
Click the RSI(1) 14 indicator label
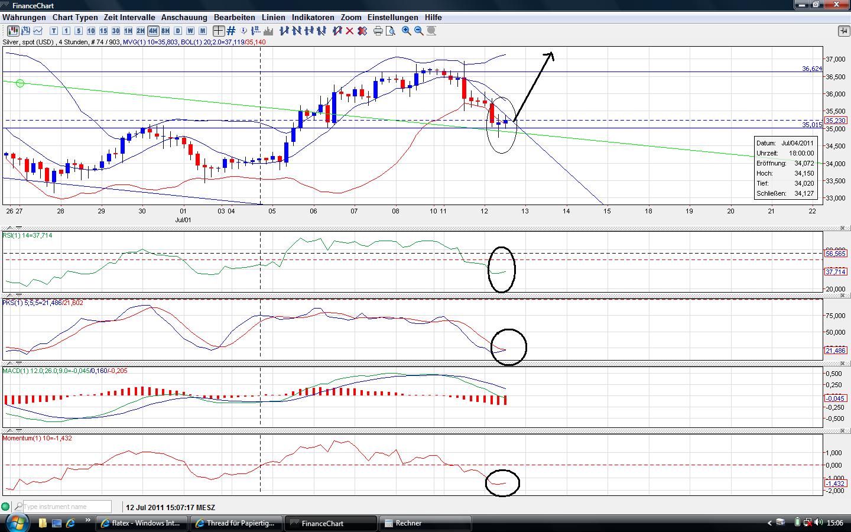27,235
